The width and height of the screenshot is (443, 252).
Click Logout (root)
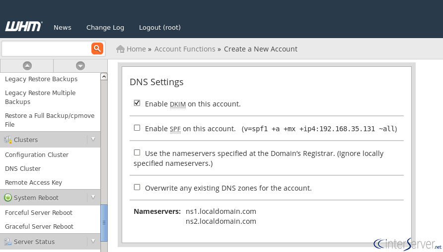(159, 28)
